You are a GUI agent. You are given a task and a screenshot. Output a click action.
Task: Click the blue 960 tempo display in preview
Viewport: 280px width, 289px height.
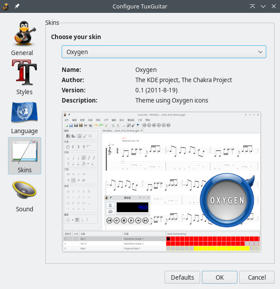[132, 207]
